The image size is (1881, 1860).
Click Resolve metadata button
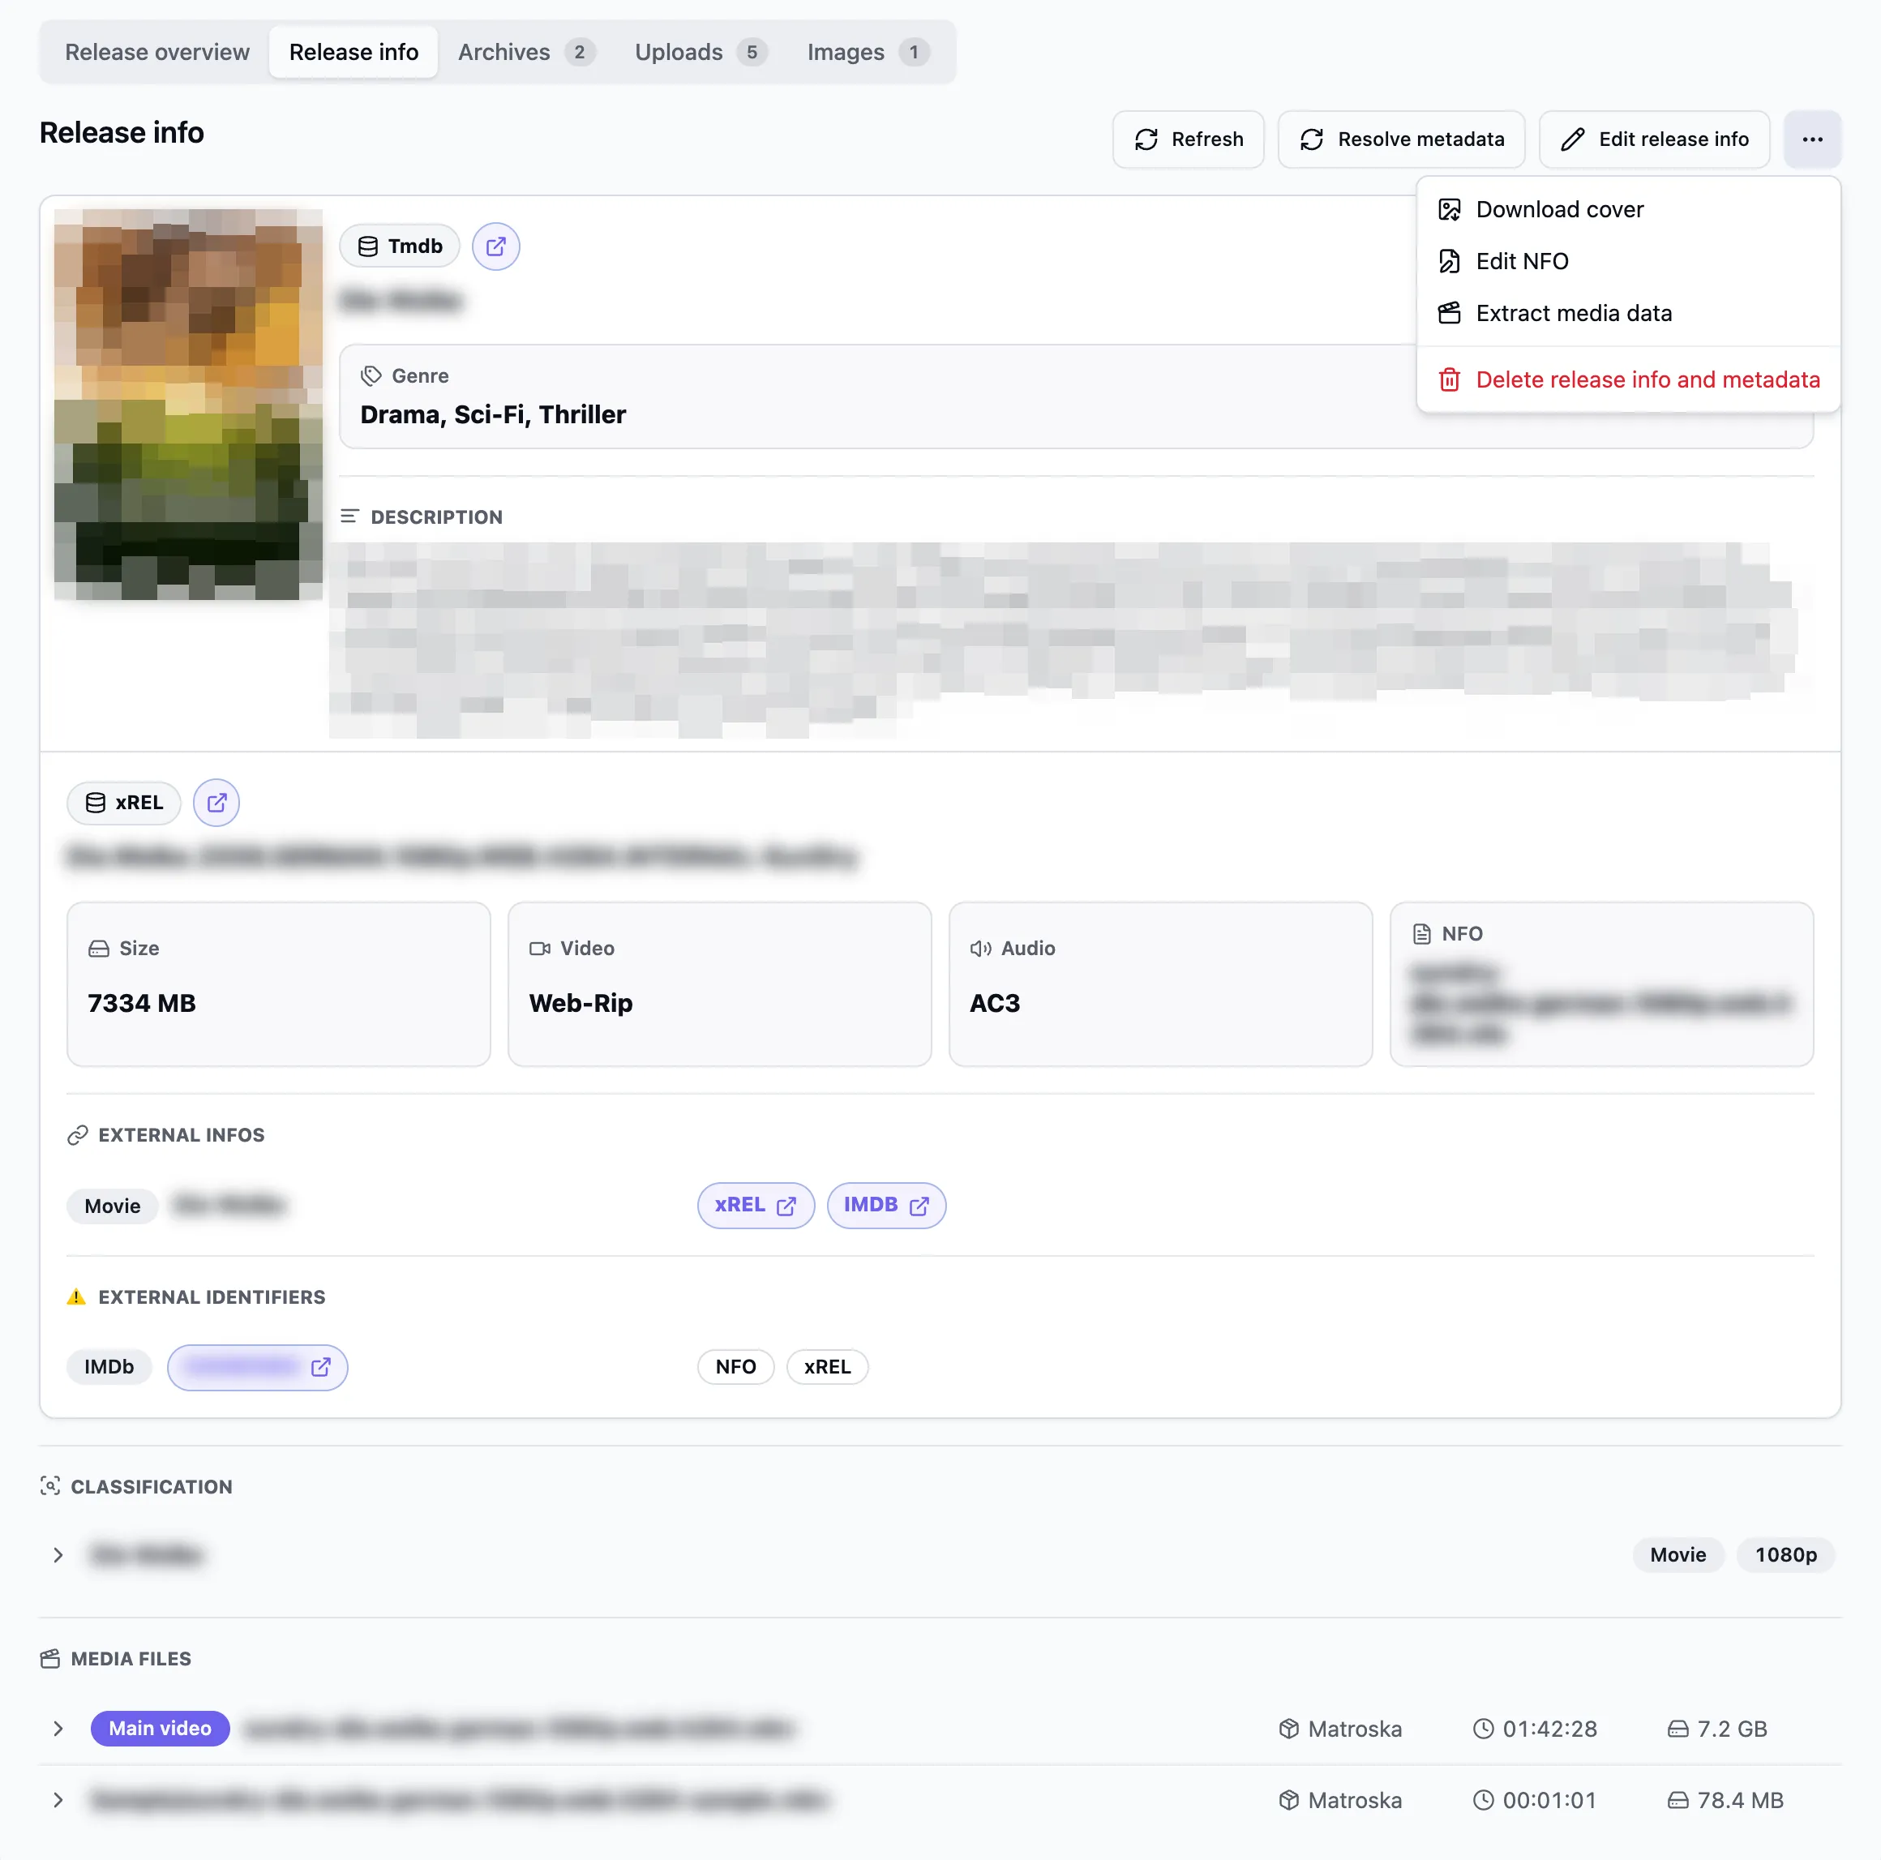coord(1401,139)
